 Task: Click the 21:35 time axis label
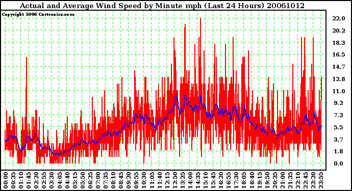coord(290,180)
